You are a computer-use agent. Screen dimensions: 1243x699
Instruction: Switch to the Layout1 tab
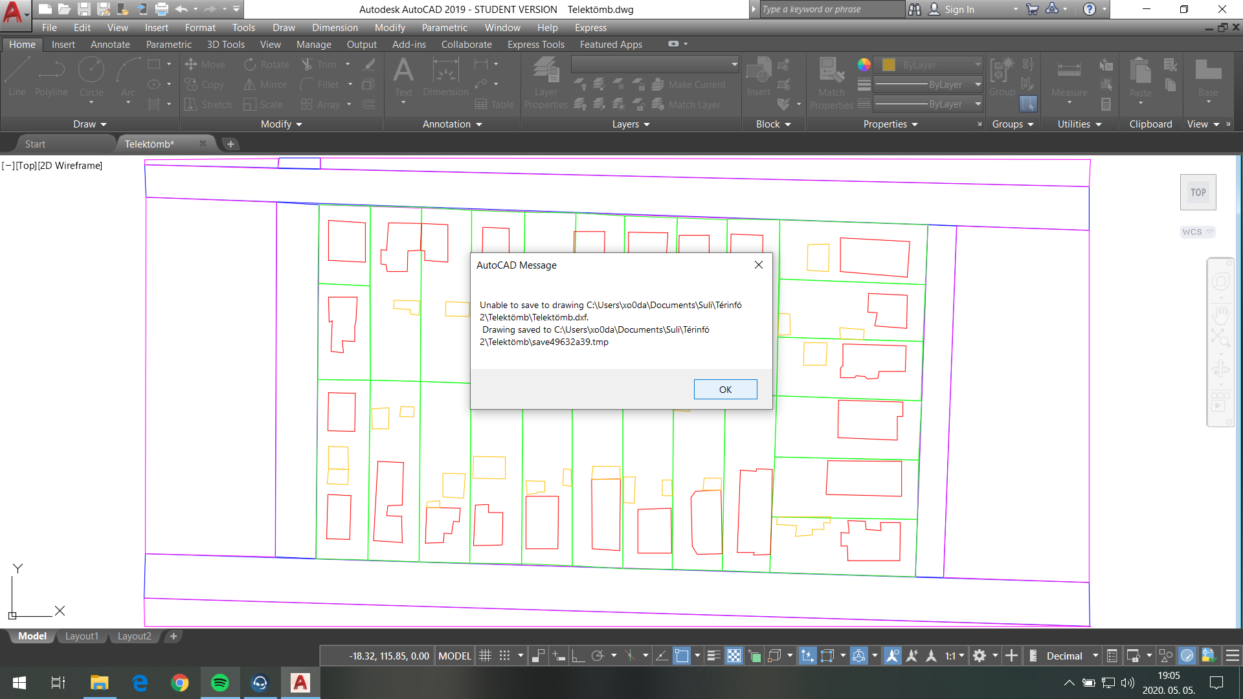82,636
